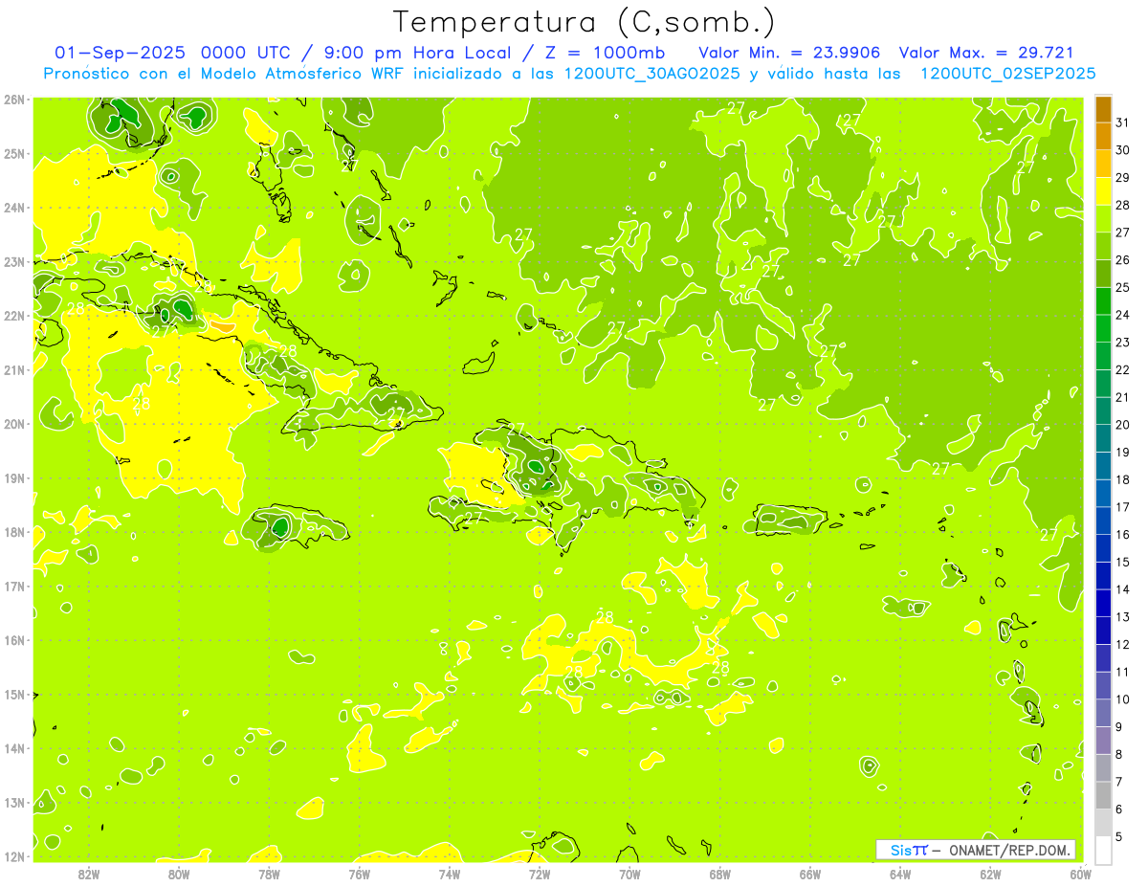This screenshot has height=887, width=1148.
Task: Click the '60W' longitude label
Action: pyautogui.click(x=1081, y=874)
